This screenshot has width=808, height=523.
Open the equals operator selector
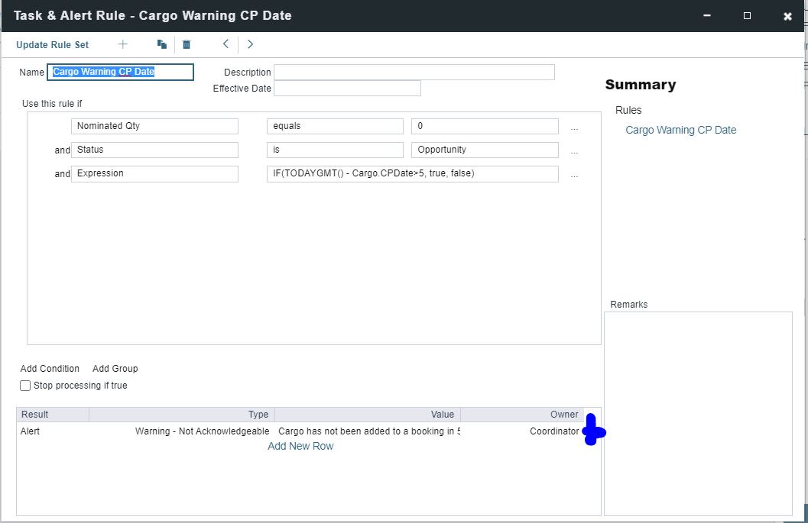click(x=334, y=126)
